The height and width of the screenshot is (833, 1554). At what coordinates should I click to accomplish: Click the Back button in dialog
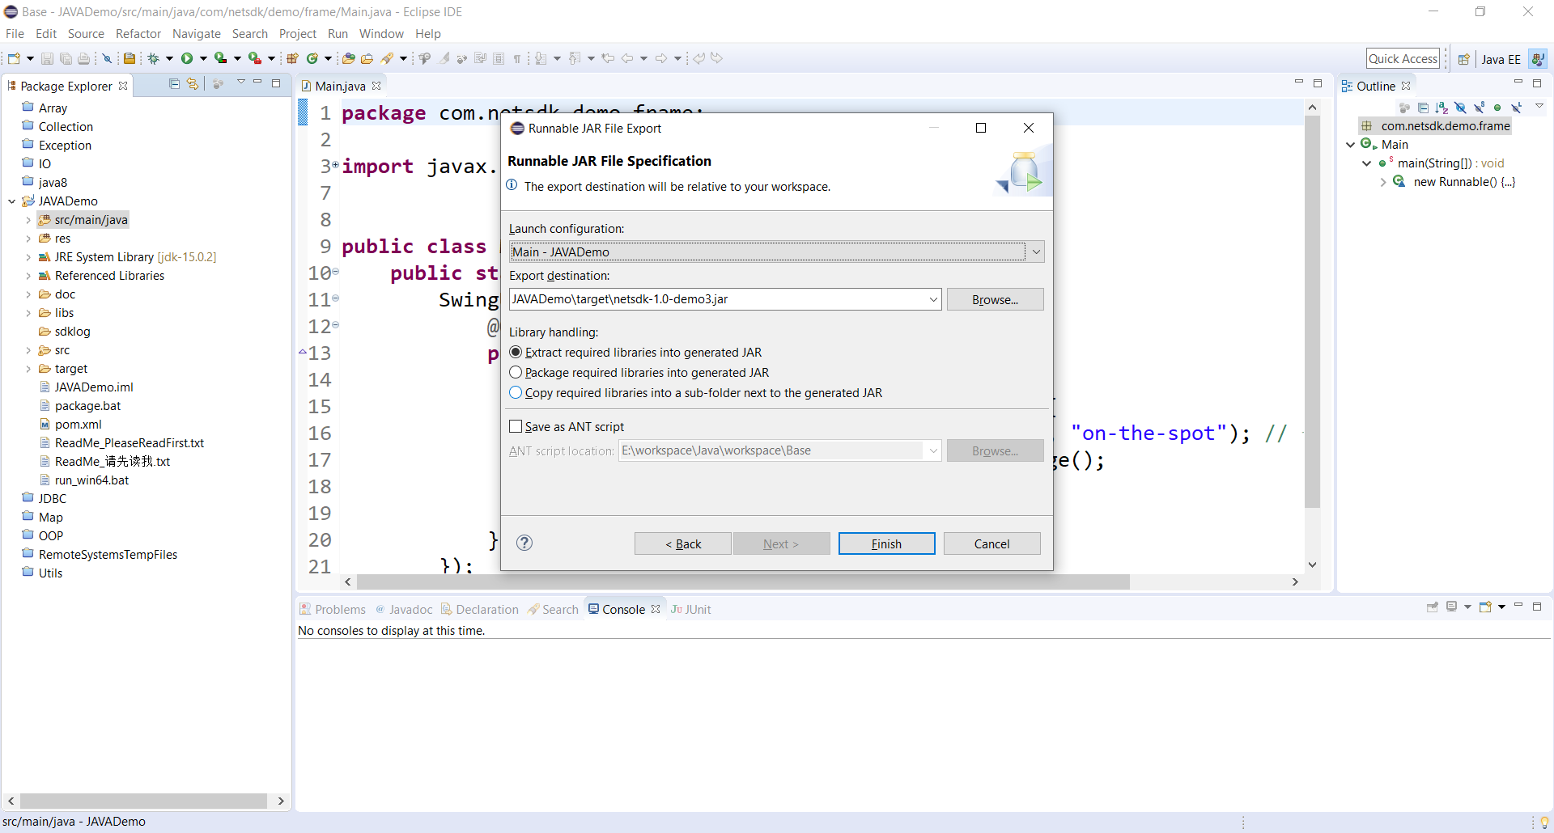tap(683, 543)
